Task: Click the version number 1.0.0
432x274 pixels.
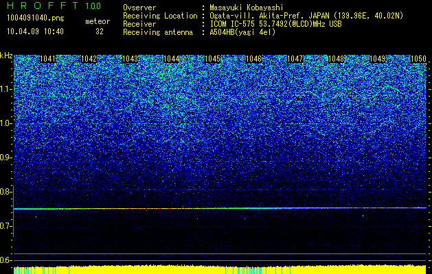Action: point(93,5)
